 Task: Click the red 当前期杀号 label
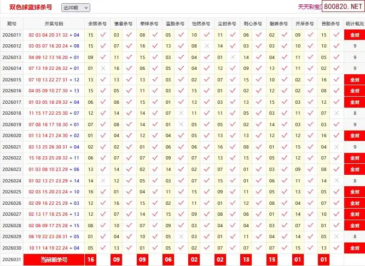[54, 260]
